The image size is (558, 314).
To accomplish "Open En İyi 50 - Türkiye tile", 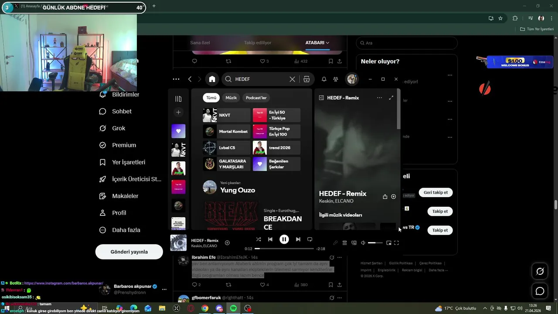I will (x=276, y=115).
